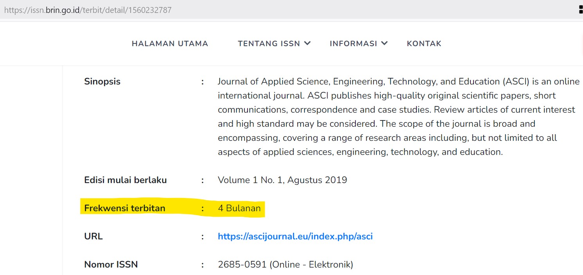This screenshot has height=275, width=583.
Task: Click the ISSN number 2685-0591
Action: (x=240, y=264)
